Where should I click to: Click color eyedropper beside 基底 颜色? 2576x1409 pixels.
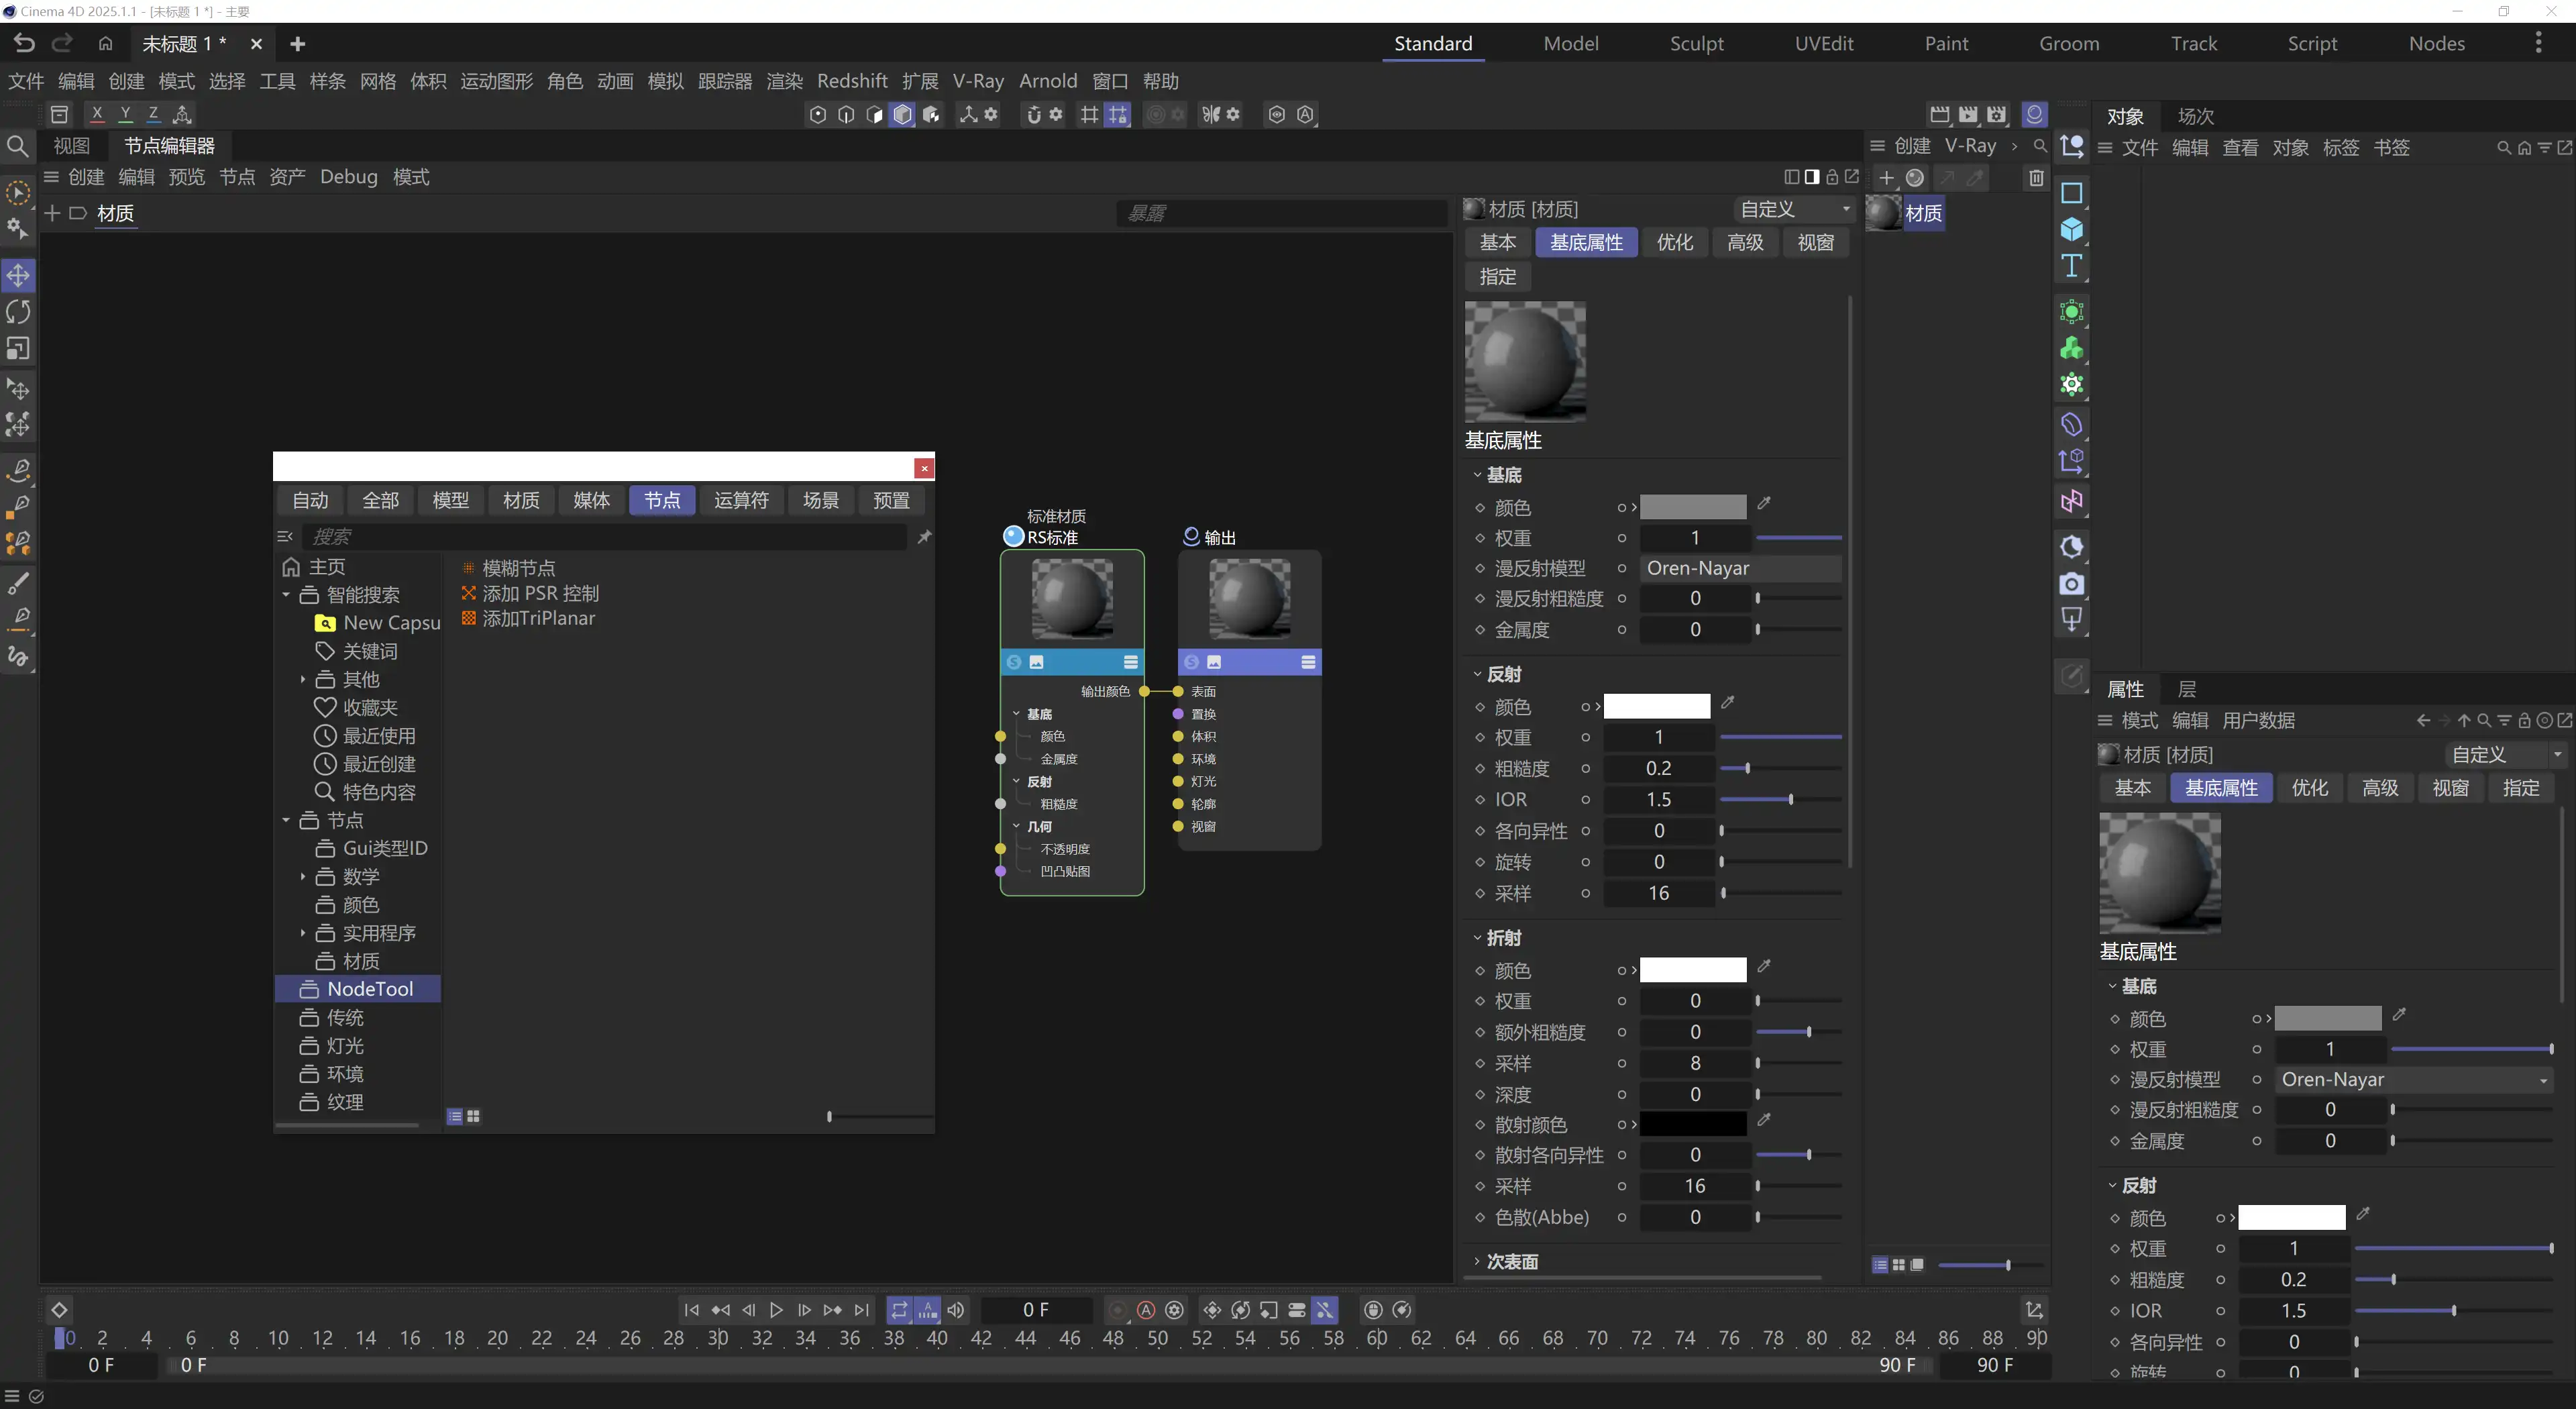[1764, 504]
